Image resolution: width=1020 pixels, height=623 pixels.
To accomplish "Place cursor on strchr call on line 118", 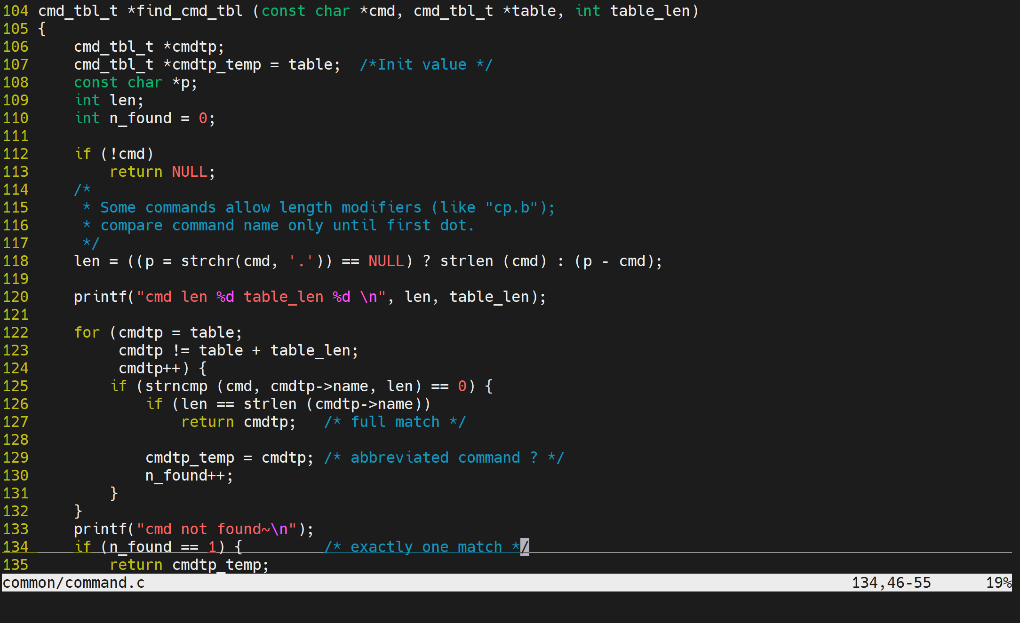I will tap(207, 261).
